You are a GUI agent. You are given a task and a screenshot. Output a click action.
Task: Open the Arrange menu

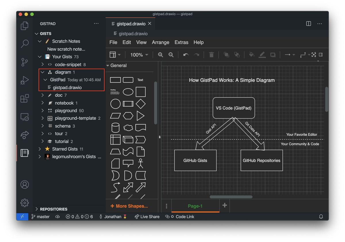coord(160,42)
